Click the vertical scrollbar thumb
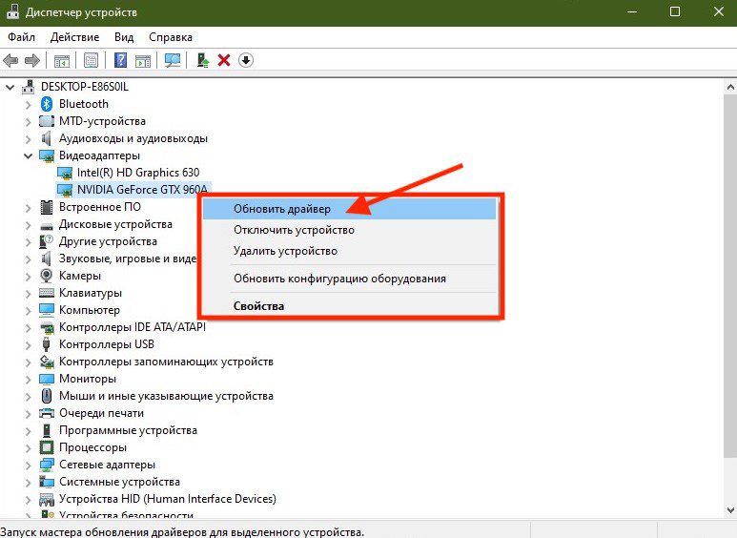Image resolution: width=737 pixels, height=538 pixels. [730, 275]
